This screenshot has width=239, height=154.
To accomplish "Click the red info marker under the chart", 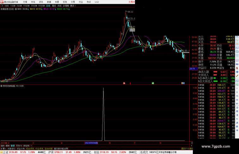I will click(x=124, y=83).
